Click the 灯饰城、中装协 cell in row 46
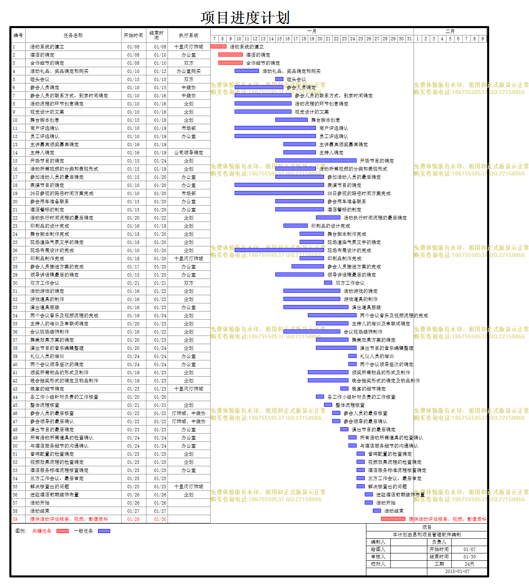The width and height of the screenshot is (529, 586). 189,413
